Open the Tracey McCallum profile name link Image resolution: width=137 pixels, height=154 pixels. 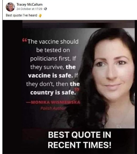(29, 5)
